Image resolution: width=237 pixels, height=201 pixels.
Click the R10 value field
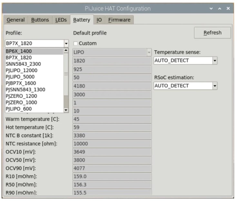point(112,176)
